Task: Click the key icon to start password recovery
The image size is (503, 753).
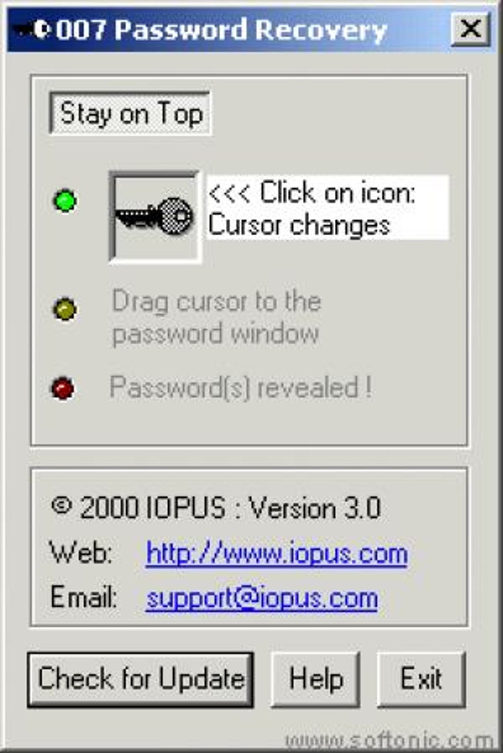Action: click(155, 216)
